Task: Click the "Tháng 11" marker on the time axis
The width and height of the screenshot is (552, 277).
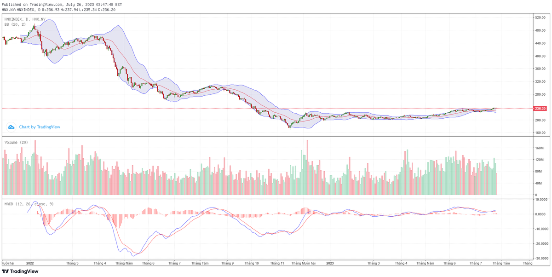Action: (277, 264)
